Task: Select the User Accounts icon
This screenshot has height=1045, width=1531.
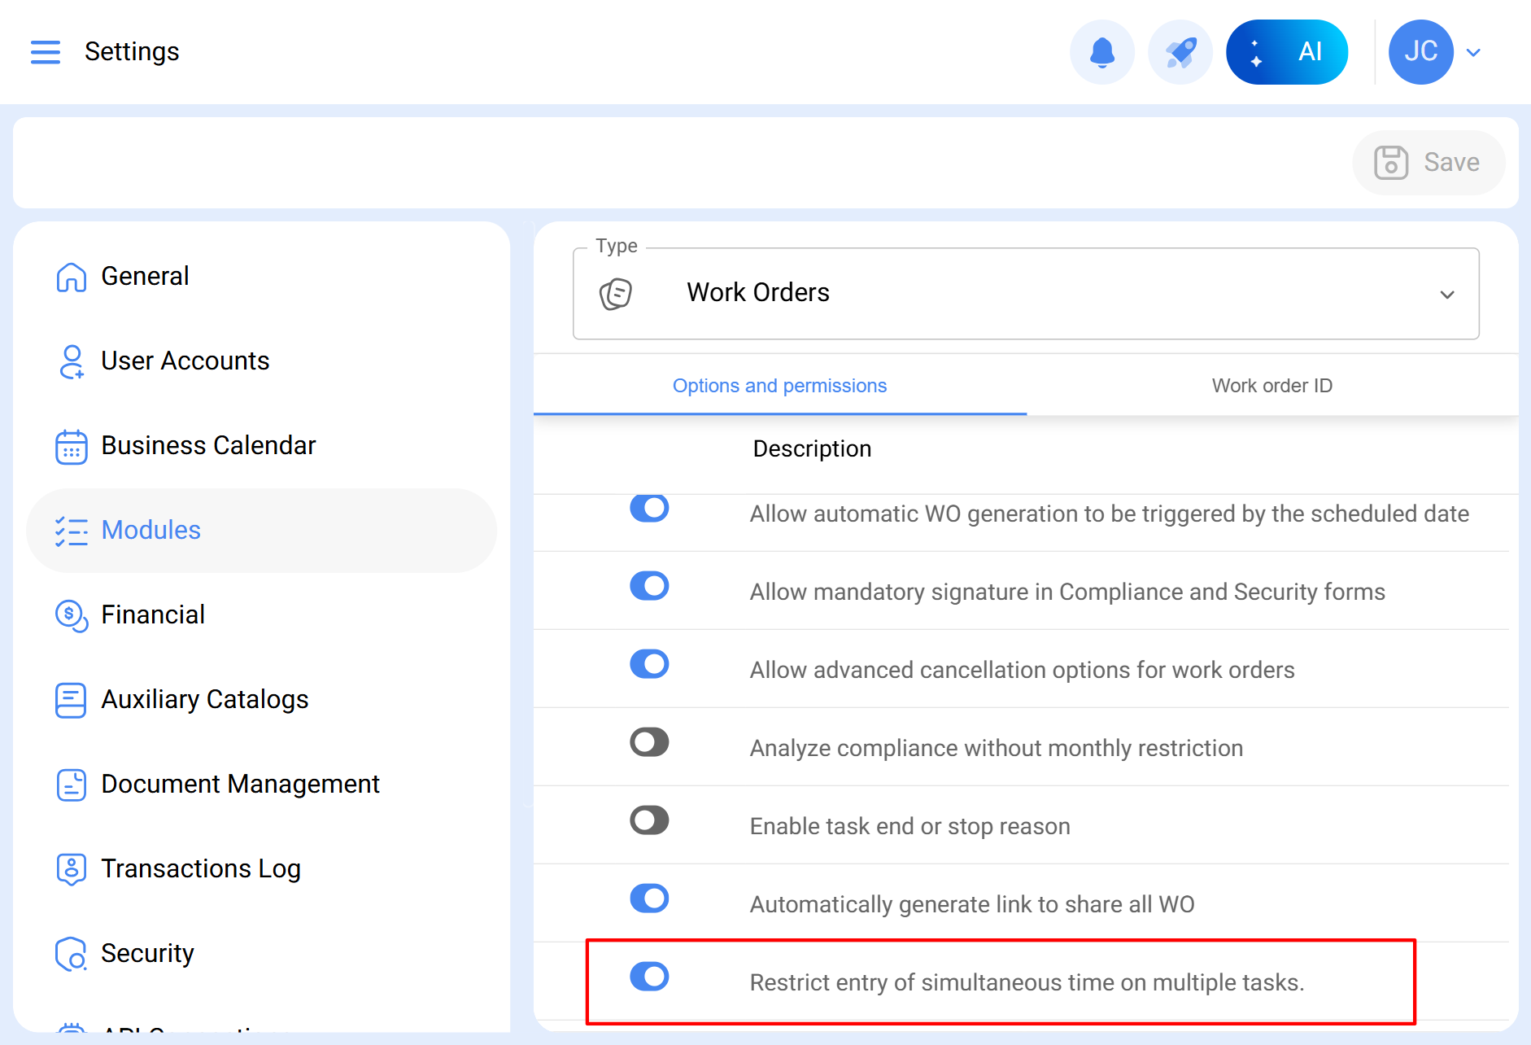Action: pos(71,361)
